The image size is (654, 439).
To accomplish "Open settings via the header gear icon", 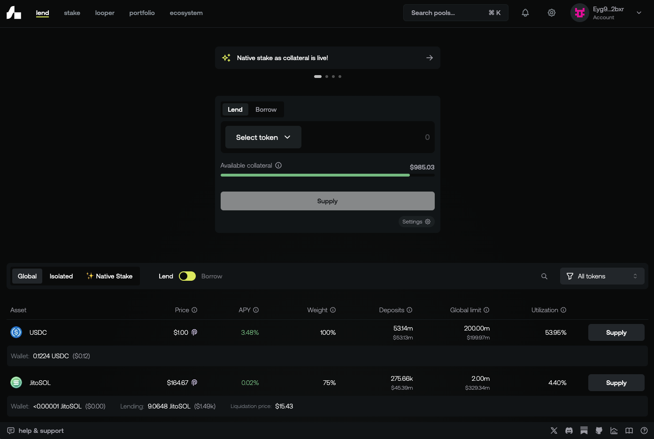I will [552, 13].
